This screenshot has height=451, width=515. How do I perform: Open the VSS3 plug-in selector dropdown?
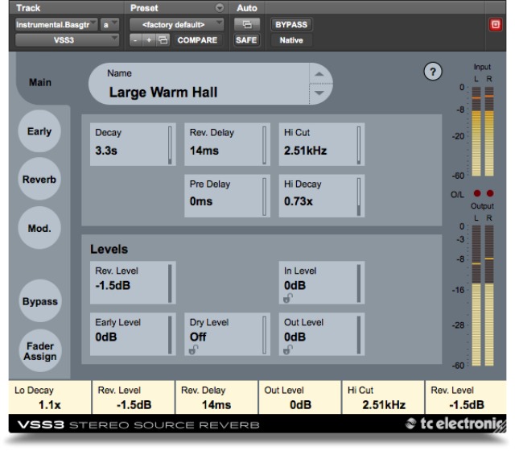67,40
